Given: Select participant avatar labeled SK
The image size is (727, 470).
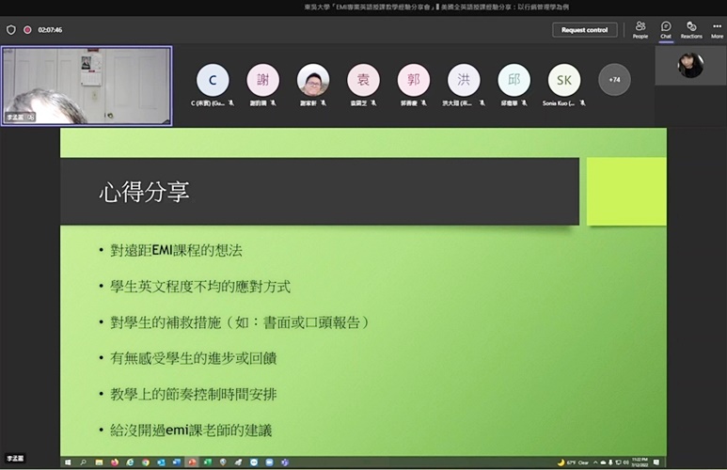Looking at the screenshot, I should coord(564,80).
